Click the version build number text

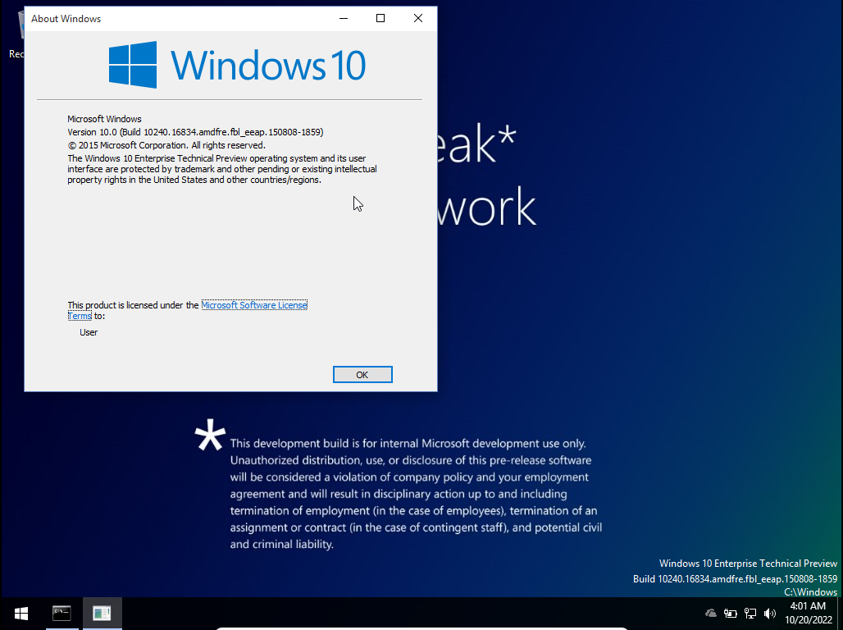point(195,132)
